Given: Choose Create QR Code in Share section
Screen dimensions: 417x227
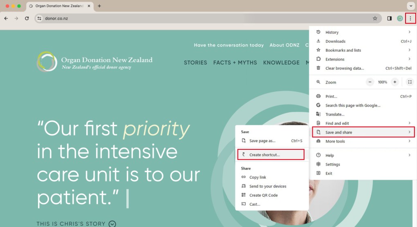Looking at the screenshot, I should 263,195.
